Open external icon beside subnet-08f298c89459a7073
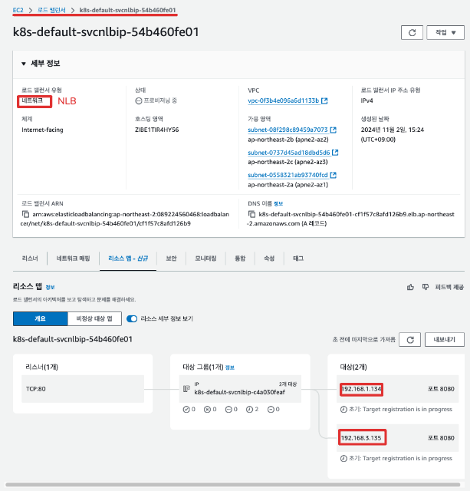This screenshot has width=470, height=491. pos(334,130)
